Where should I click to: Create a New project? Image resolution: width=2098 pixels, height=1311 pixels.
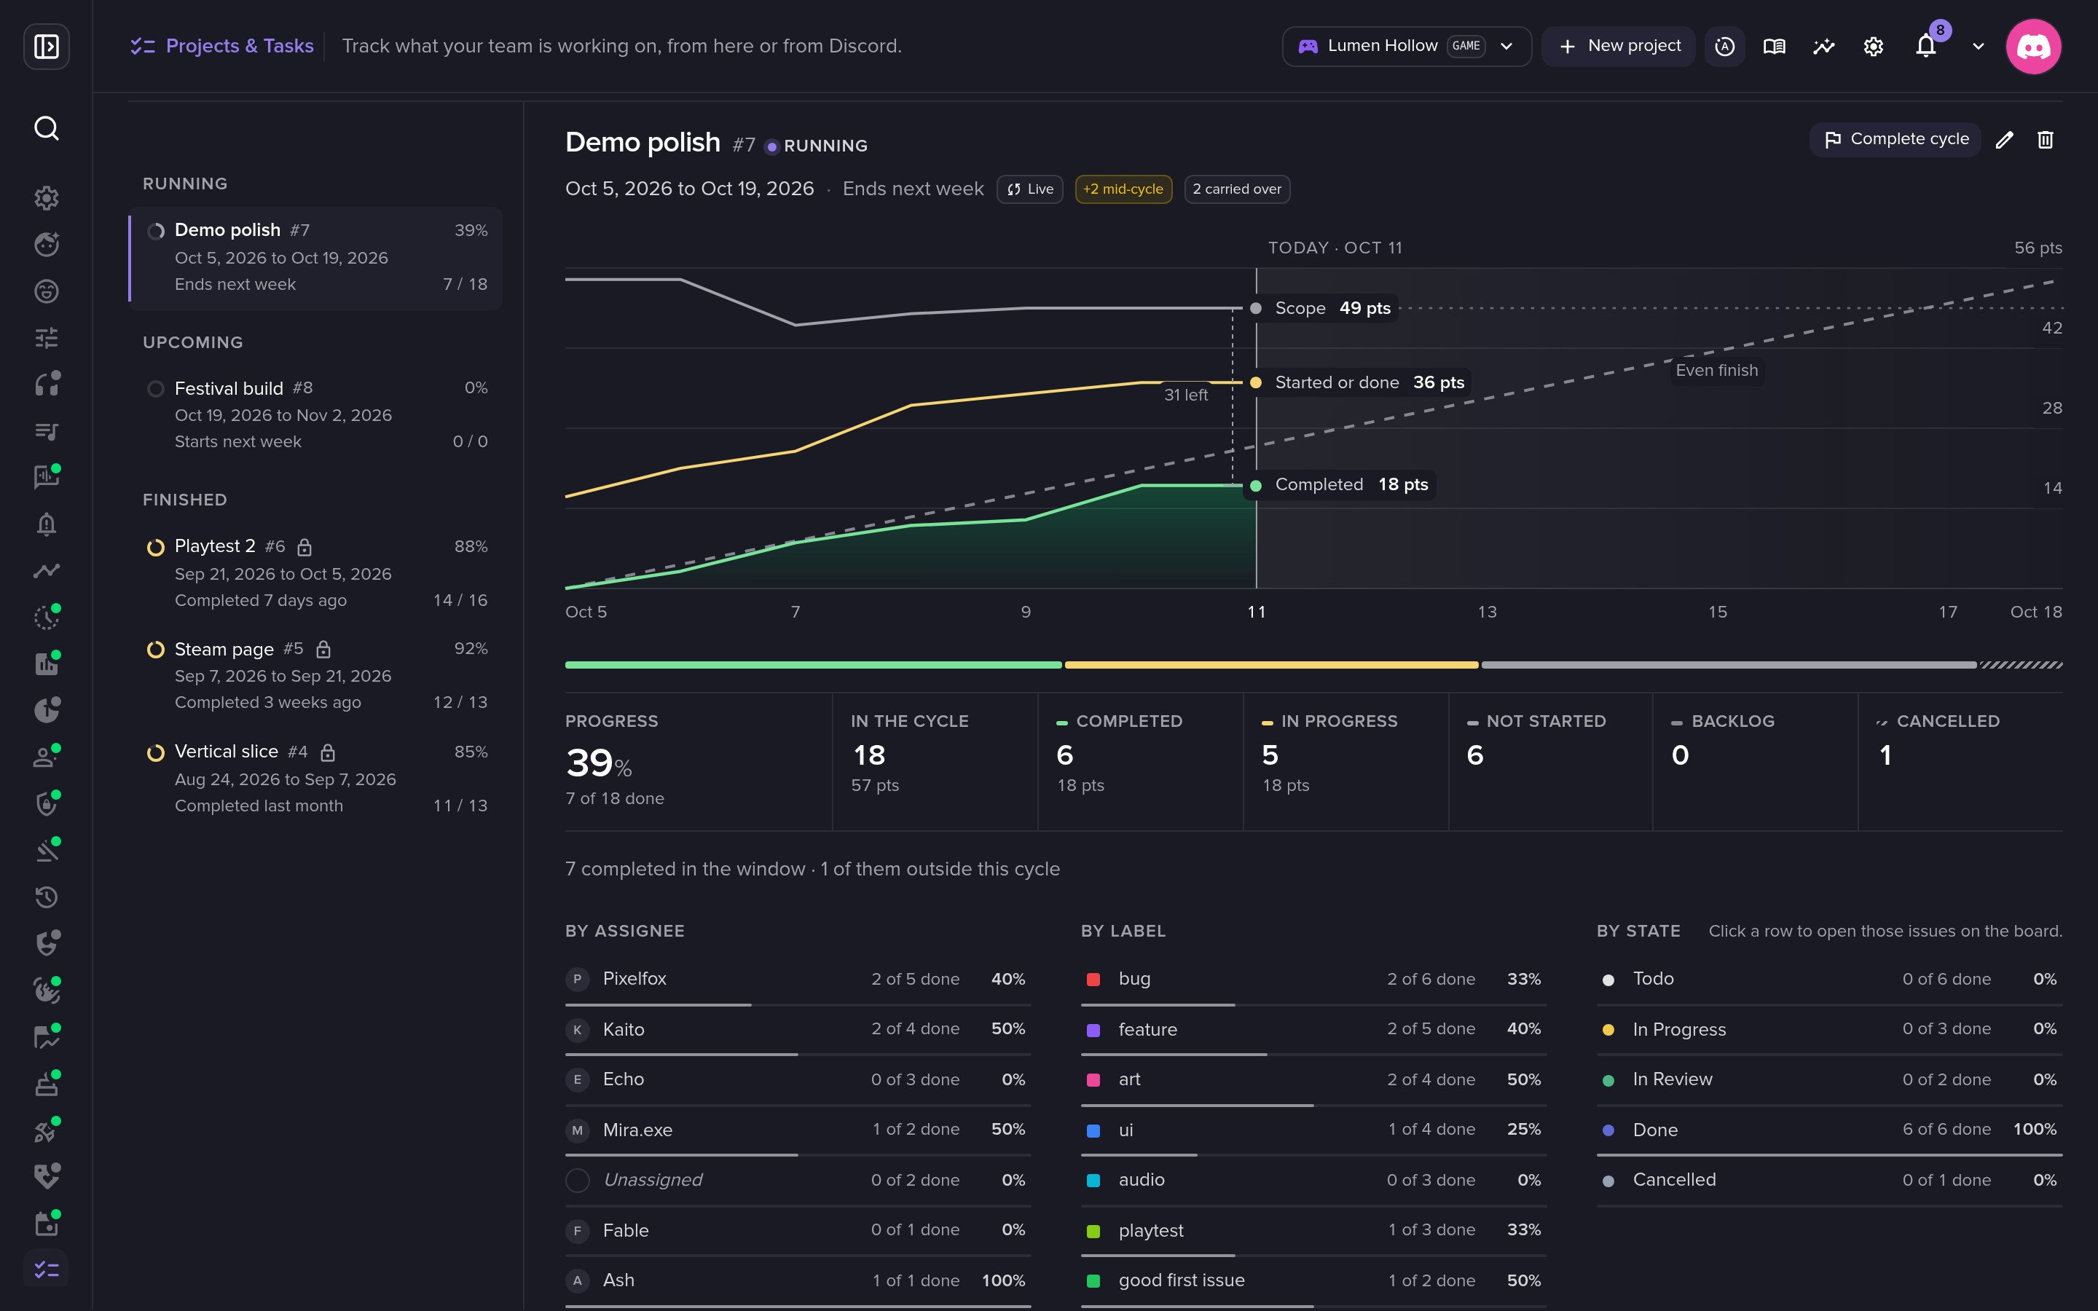click(1619, 46)
